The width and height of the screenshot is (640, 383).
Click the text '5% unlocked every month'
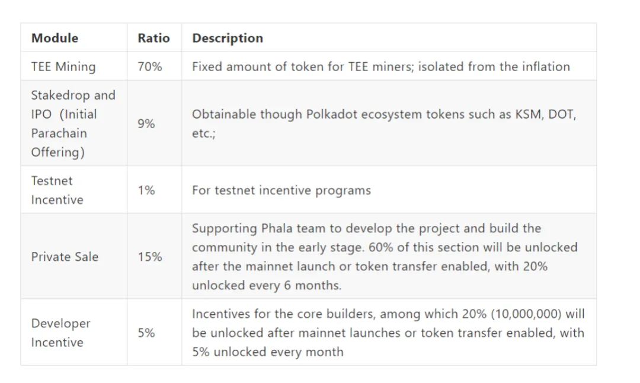[x=268, y=352]
